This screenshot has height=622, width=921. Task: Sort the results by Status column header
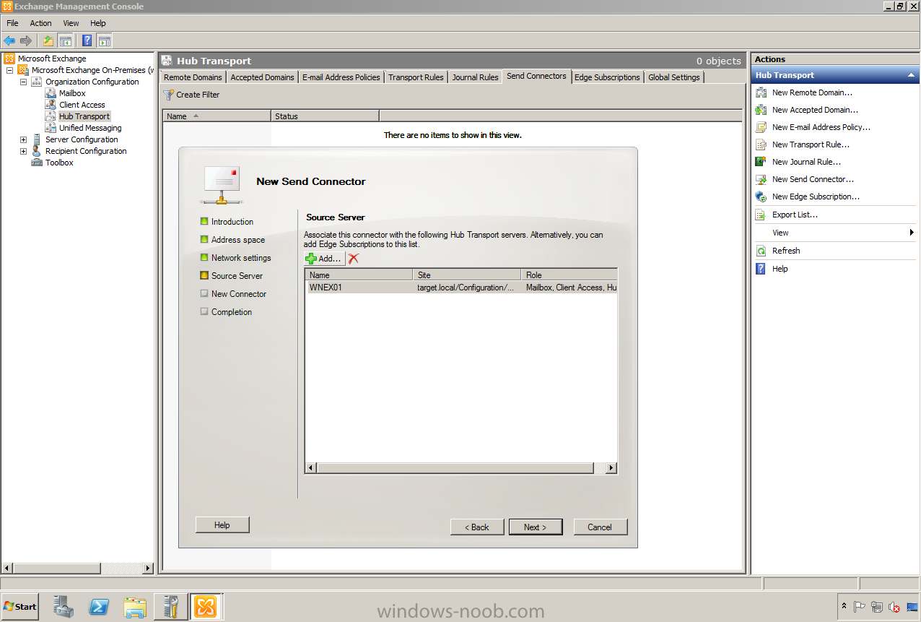(325, 116)
